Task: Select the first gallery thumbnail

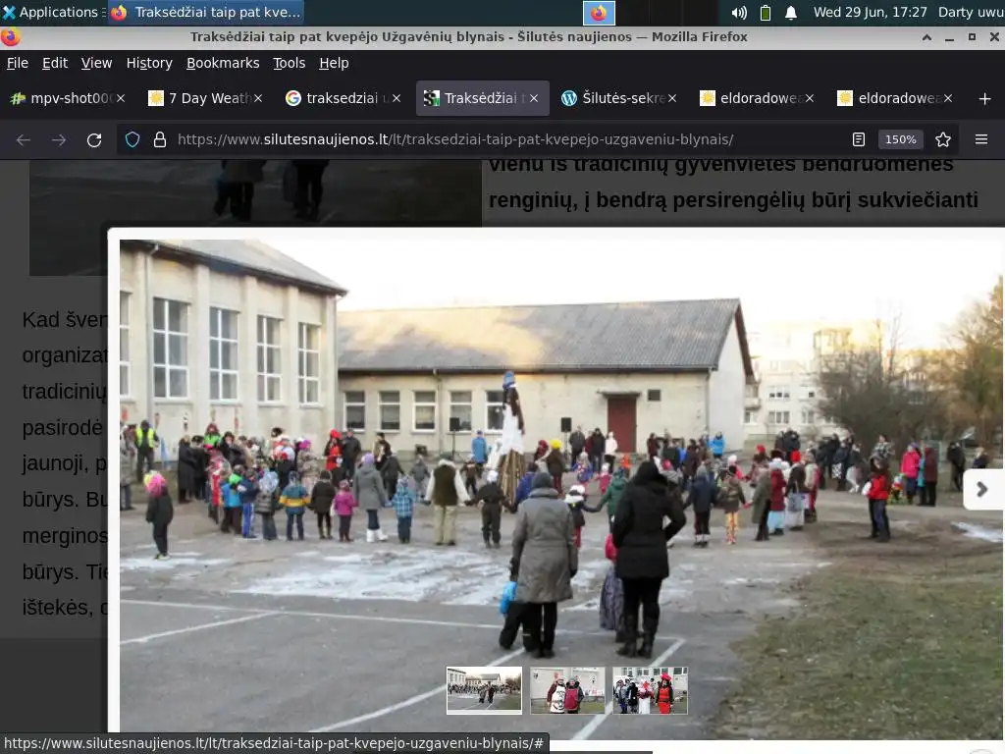Action: point(485,690)
